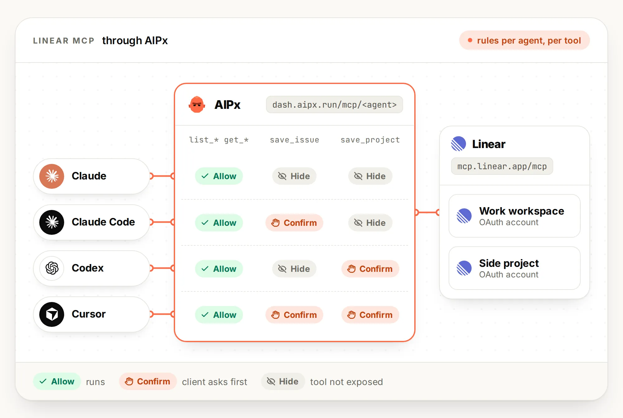Click the Claude Code black starburst icon
This screenshot has height=418, width=623.
(52, 222)
